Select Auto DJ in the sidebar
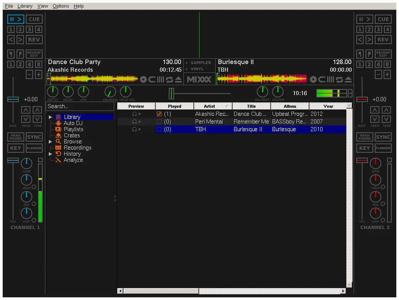Image resolution: width=399 pixels, height=300 pixels. click(x=73, y=123)
